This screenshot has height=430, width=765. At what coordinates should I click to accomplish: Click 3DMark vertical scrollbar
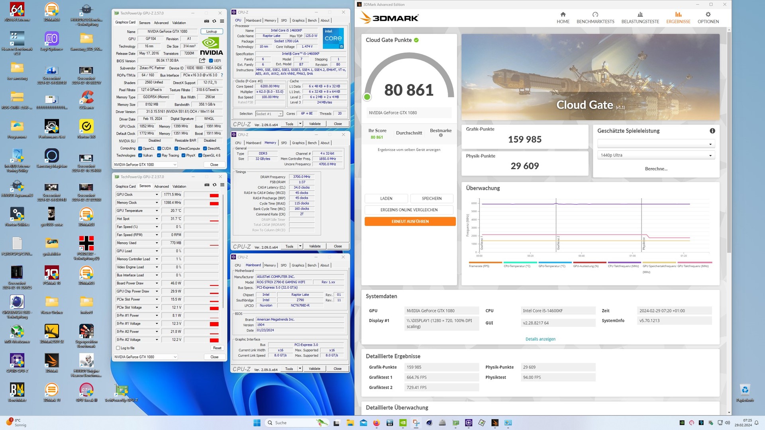pyautogui.click(x=729, y=142)
